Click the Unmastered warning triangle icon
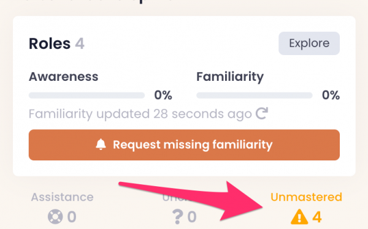 [x=299, y=217]
